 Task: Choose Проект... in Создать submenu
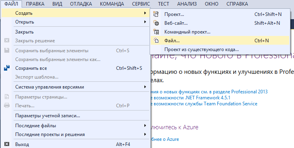coord(220,14)
